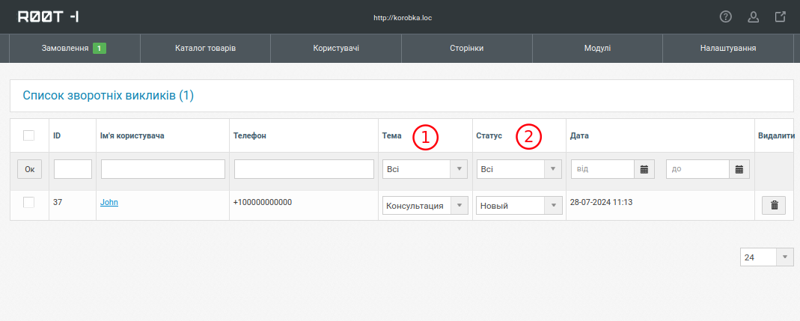800x321 pixels.
Task: Click the ID filter input field
Action: (x=73, y=169)
